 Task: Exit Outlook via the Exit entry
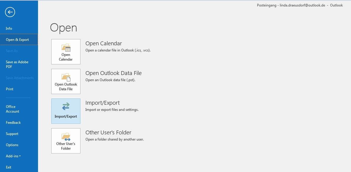8,167
